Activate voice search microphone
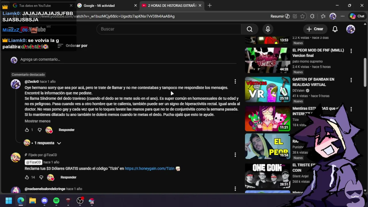 [x=268, y=29]
